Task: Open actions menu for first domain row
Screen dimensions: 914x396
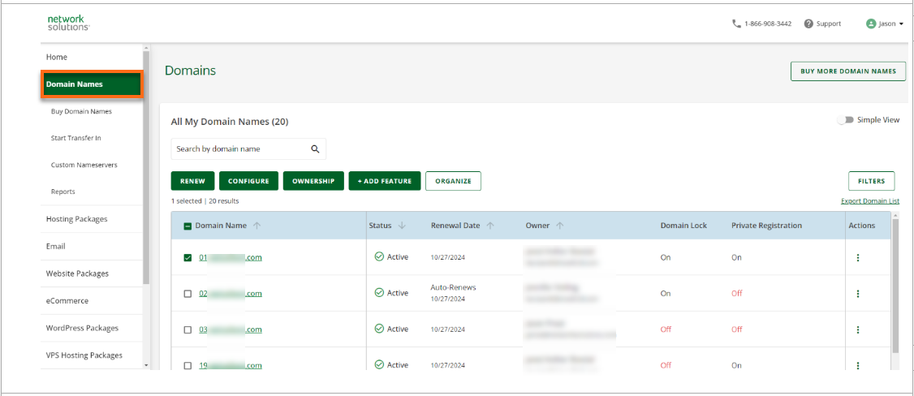Action: 858,258
